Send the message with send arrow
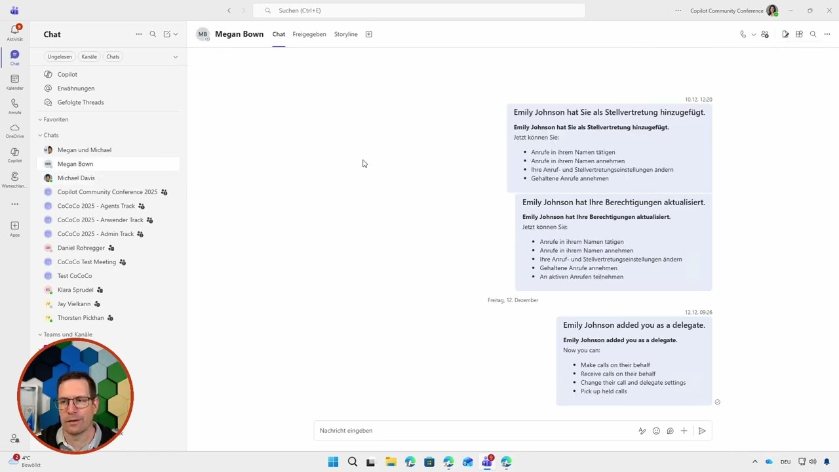 point(702,431)
